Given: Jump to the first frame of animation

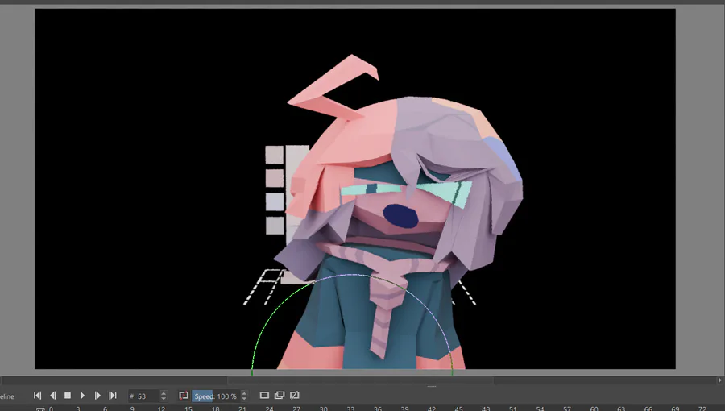Looking at the screenshot, I should 37,395.
